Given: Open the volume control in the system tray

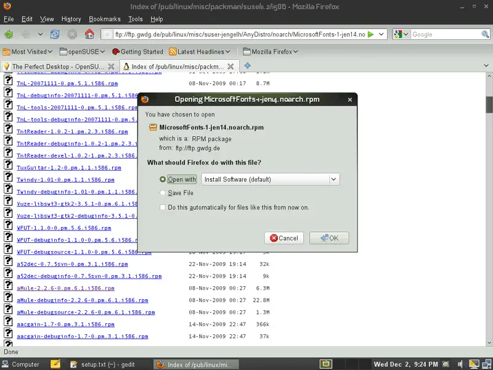Looking at the screenshot, I should 460,364.
